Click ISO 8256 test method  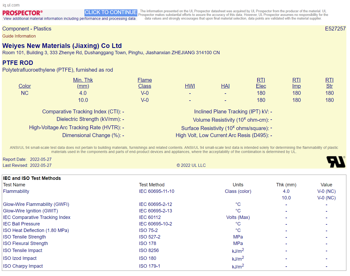pyautogui.click(x=149, y=250)
